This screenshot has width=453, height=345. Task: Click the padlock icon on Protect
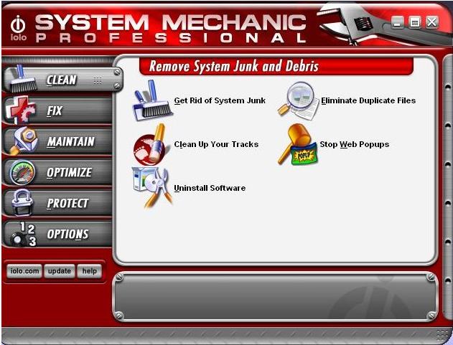click(x=22, y=203)
